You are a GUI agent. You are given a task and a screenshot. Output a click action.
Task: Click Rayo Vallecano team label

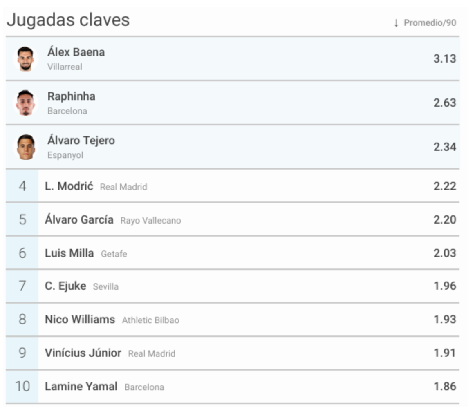(x=150, y=221)
